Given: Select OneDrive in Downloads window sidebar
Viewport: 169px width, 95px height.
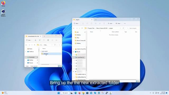Looking at the screenshot, I should pos(30,52).
